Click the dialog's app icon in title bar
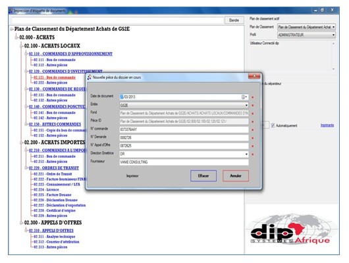Viewport: 349px width, 263px height. 90,78
